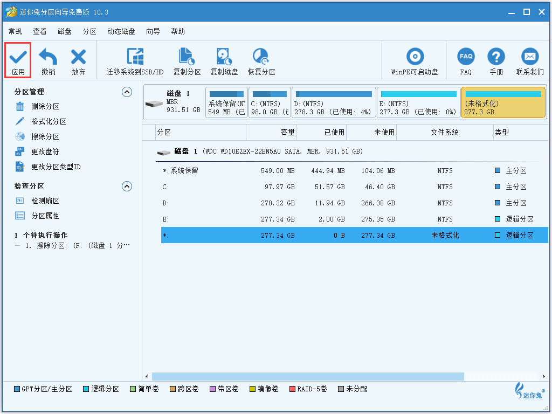Open the WinPE可启动盘 bootable media tool

[415, 61]
